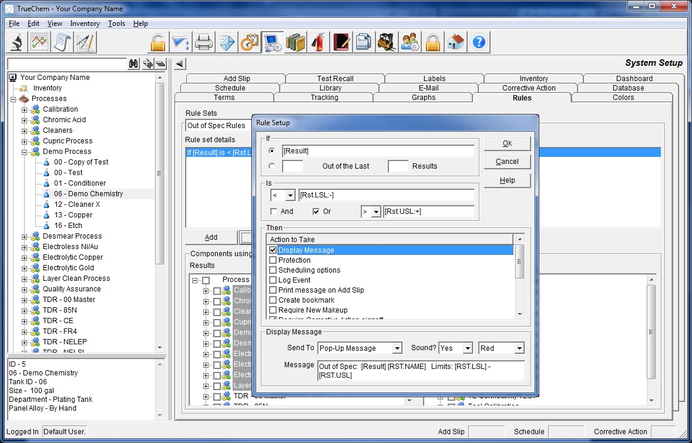This screenshot has height=443, width=692.
Task: Open the books library toolbar icon
Action: 295,42
